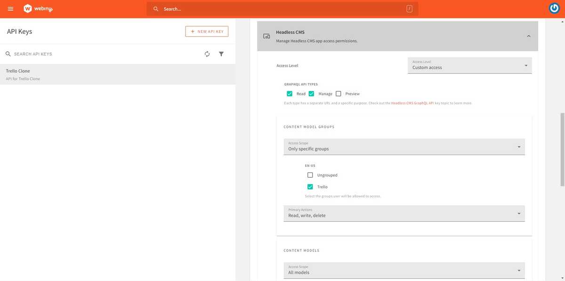The height and width of the screenshot is (281, 565).
Task: Click the Headless CMS section icon
Action: pos(266,36)
